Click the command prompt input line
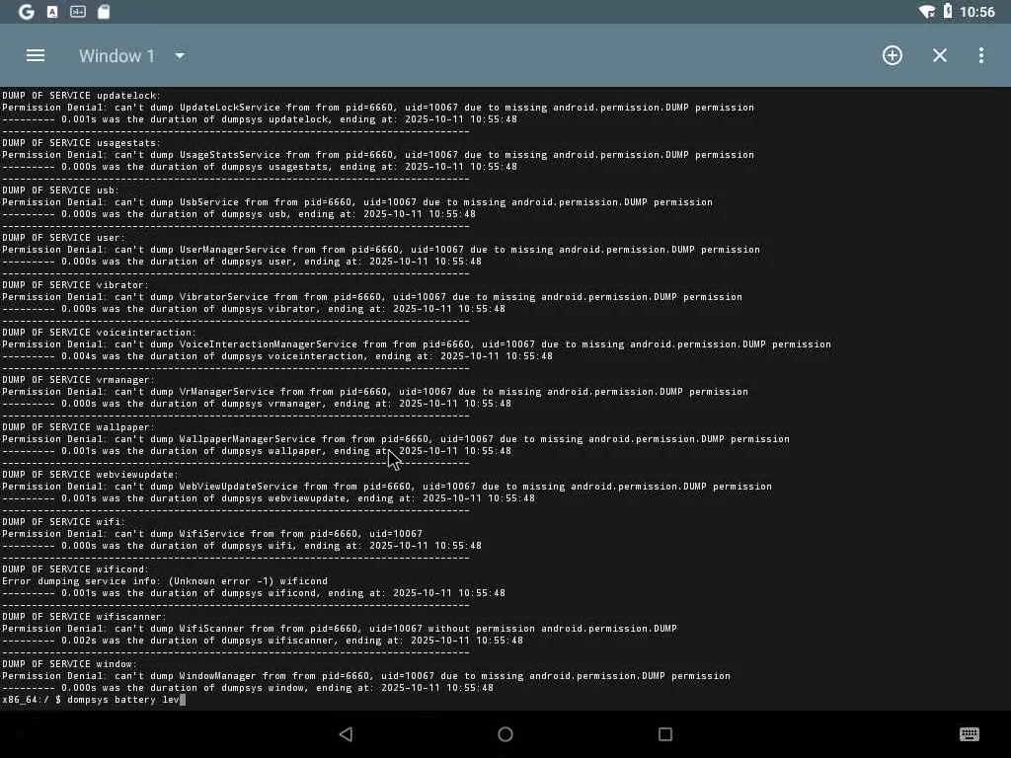 [x=94, y=700]
